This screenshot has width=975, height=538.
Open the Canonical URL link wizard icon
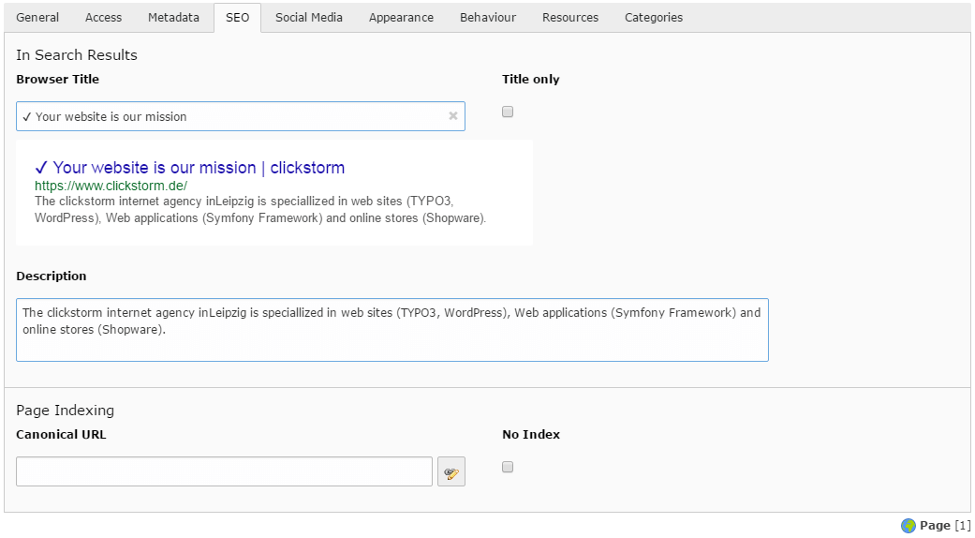click(x=451, y=472)
